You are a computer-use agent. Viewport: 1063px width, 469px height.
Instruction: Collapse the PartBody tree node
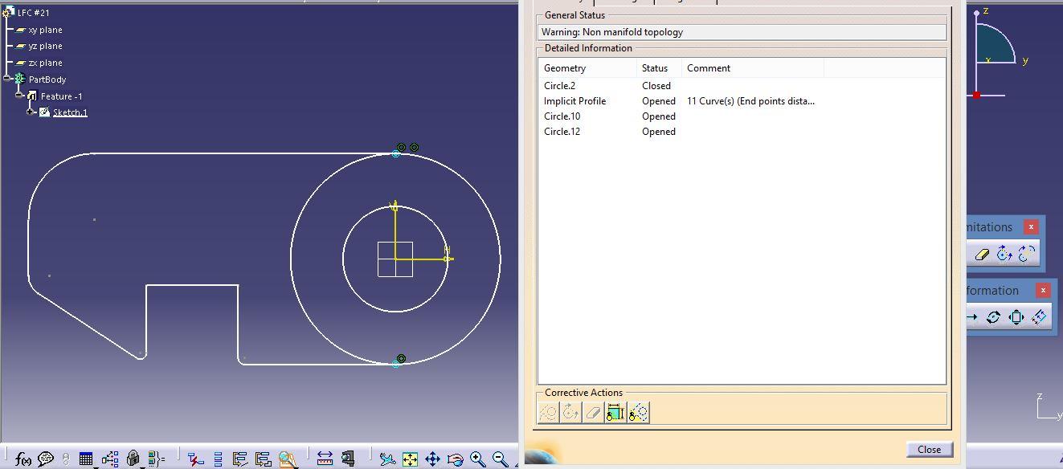[x=7, y=79]
